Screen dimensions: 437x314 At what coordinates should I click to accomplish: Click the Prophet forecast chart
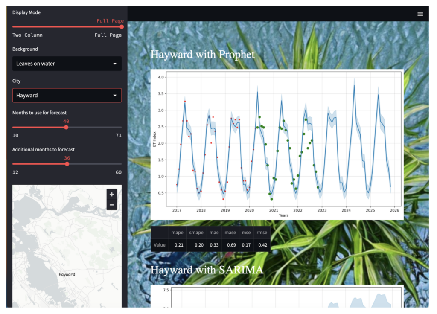coord(277,144)
